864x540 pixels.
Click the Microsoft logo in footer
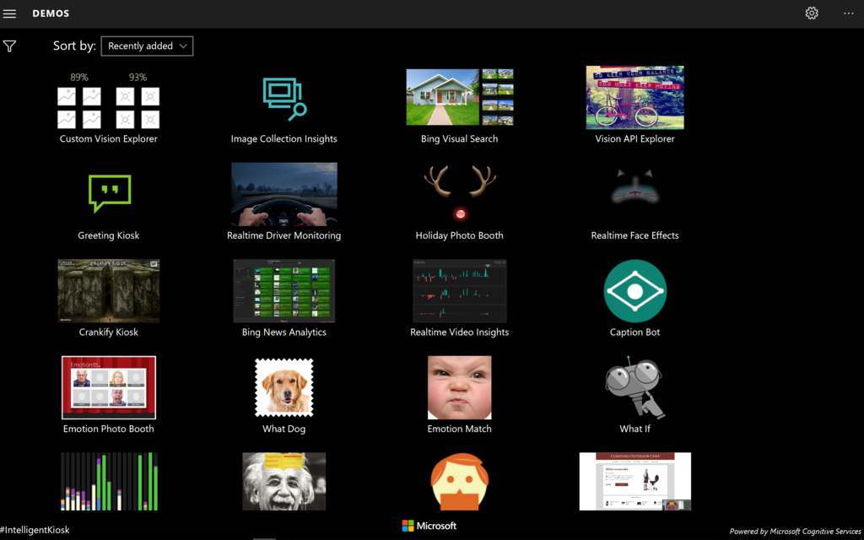click(x=429, y=526)
